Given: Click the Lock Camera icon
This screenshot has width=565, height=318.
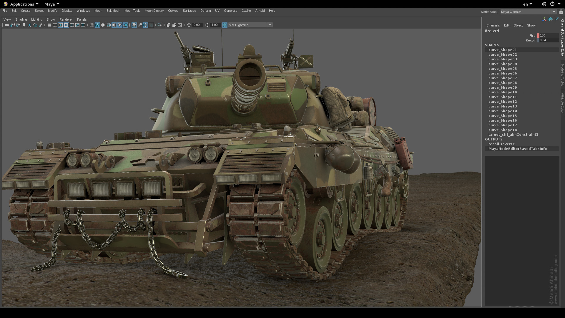Looking at the screenshot, I should coord(12,25).
